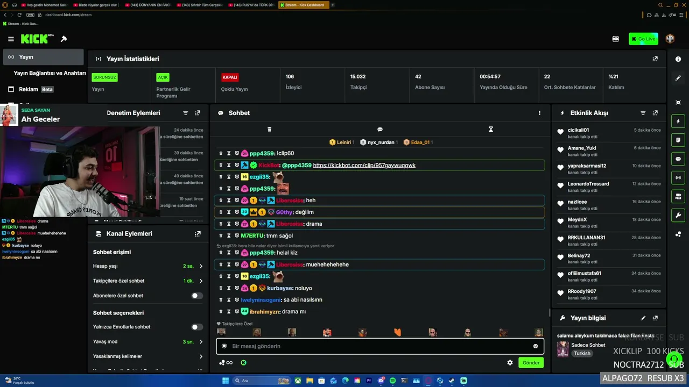Switch to the RUSYA'da TÜRK browser tab

[x=252, y=5]
